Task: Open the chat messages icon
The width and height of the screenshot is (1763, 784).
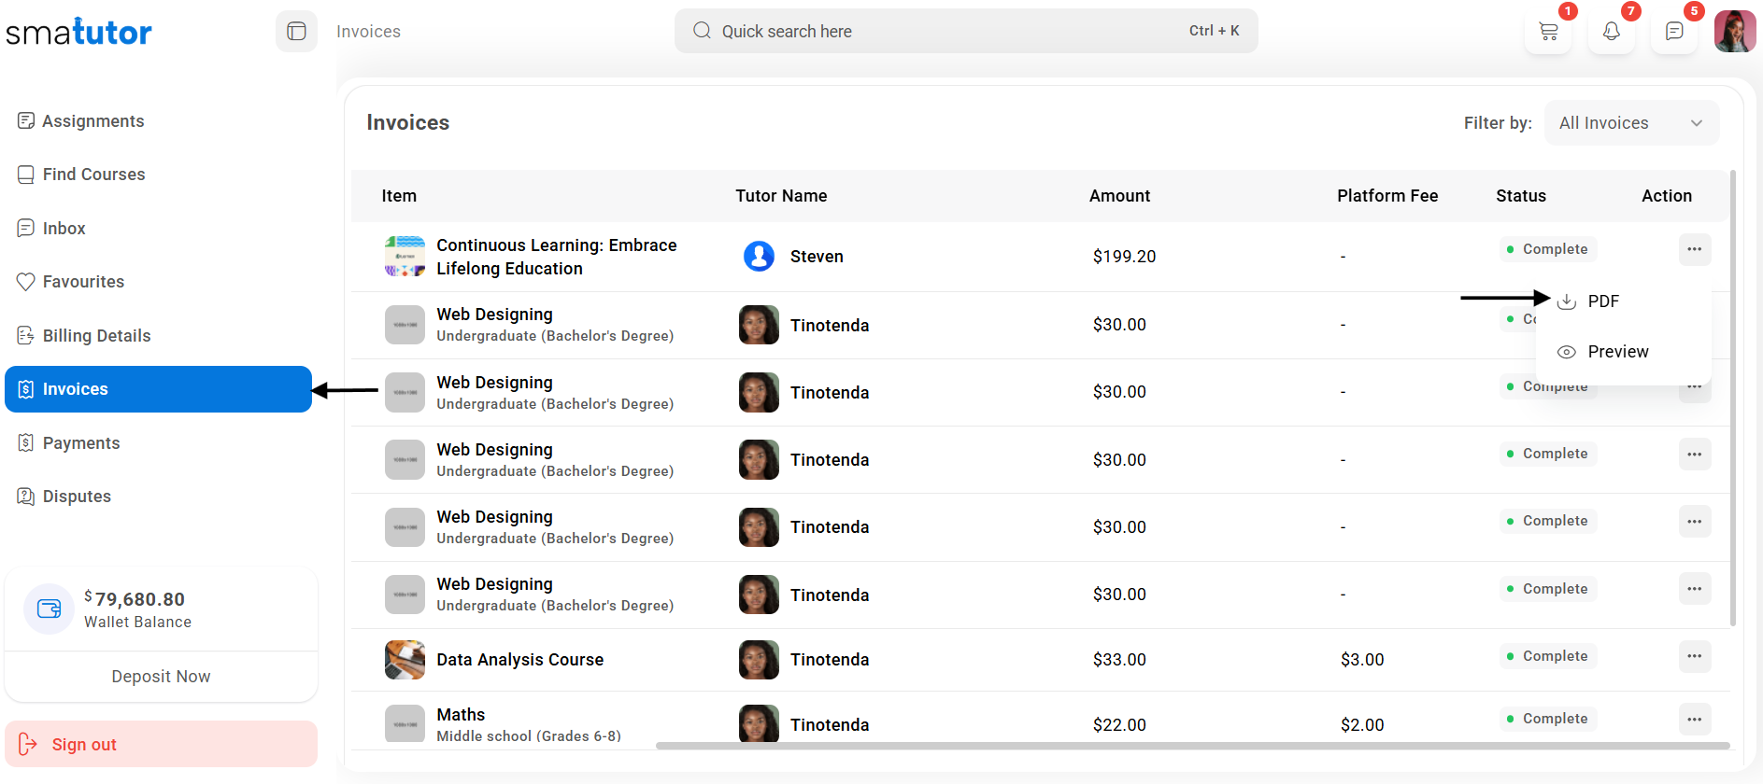Action: 1673,32
